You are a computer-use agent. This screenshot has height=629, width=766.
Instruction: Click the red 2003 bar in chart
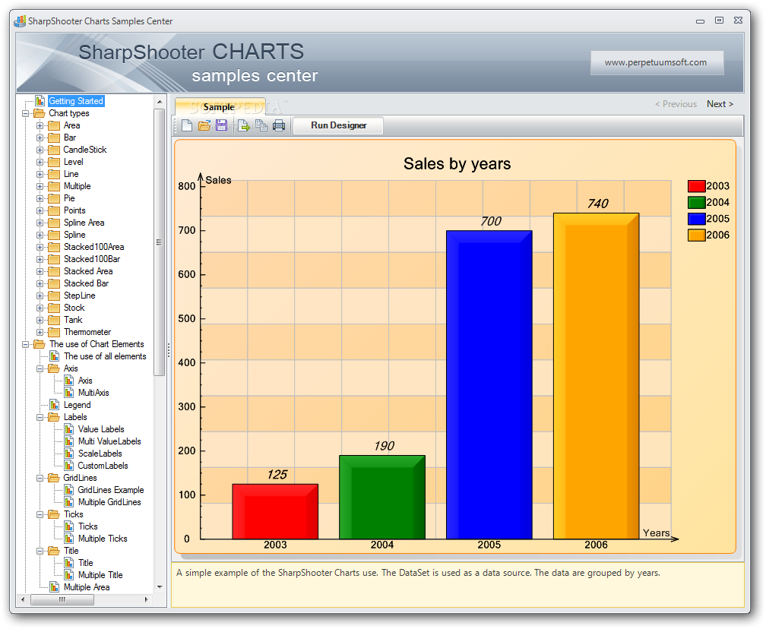(275, 512)
